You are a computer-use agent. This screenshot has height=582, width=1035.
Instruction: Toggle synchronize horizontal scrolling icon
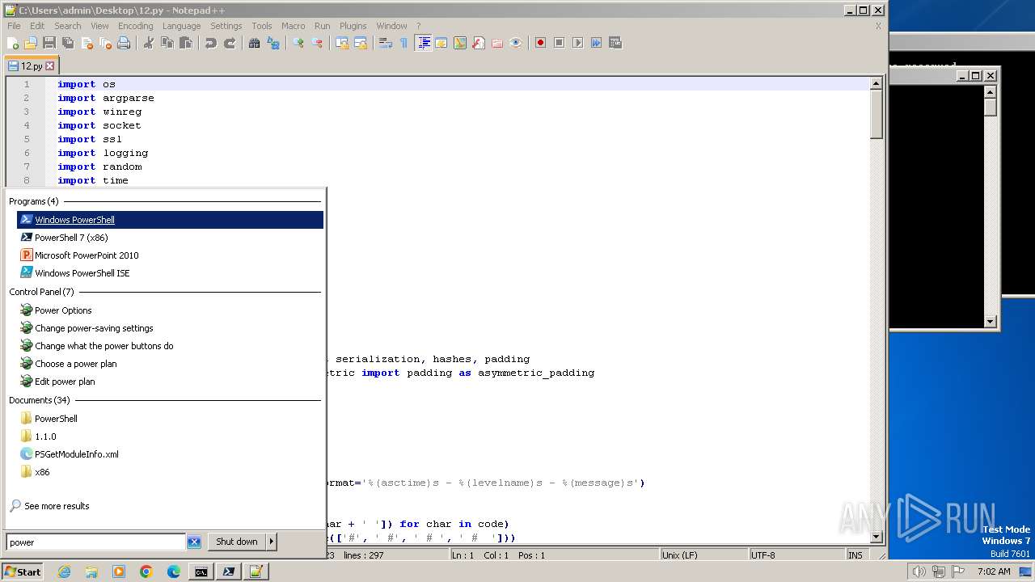[x=361, y=43]
